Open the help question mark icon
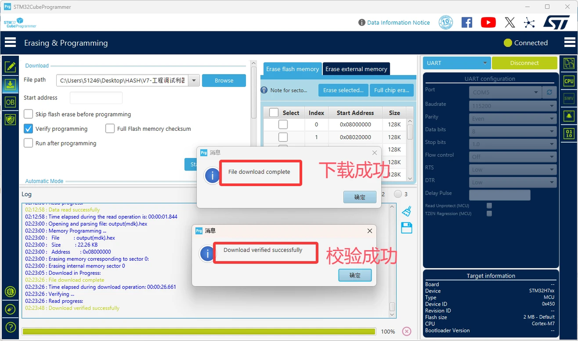Screen dimensions: 578x341 [10, 327]
